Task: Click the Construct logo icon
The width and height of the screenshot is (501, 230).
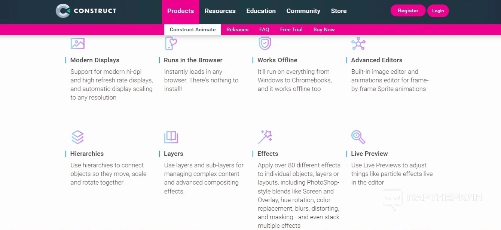Action: click(x=62, y=11)
